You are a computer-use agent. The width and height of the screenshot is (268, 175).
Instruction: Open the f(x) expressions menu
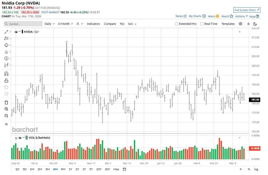tap(122, 24)
